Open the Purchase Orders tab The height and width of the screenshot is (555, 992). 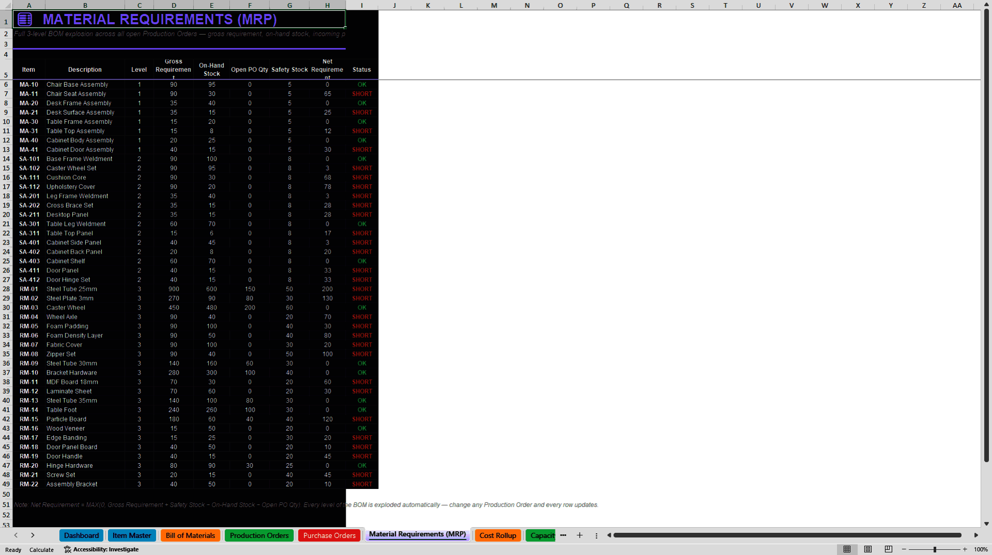(330, 535)
